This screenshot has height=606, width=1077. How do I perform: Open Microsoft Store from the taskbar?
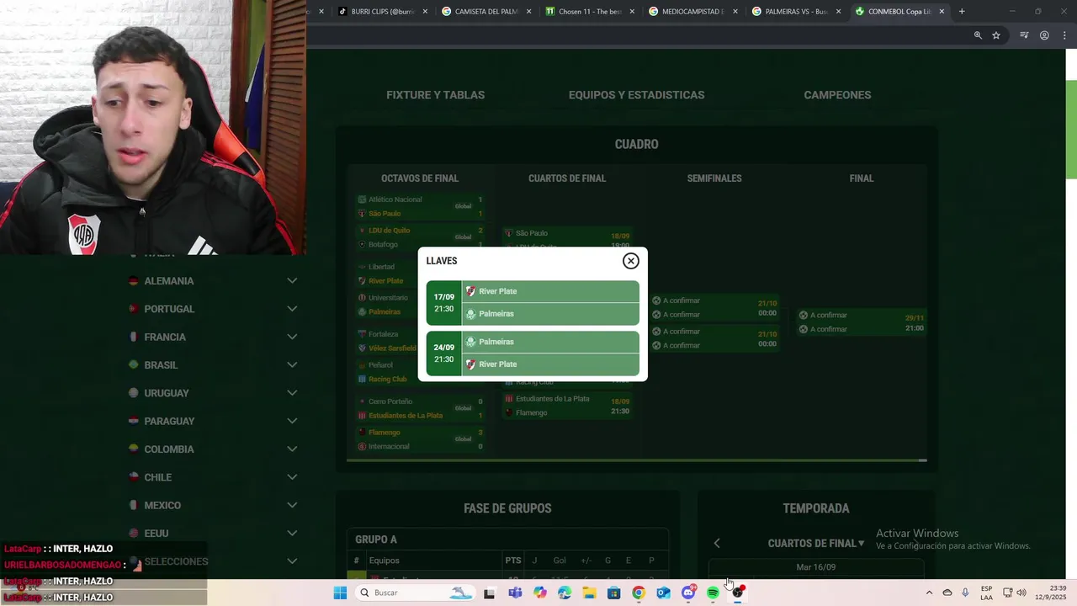614,593
